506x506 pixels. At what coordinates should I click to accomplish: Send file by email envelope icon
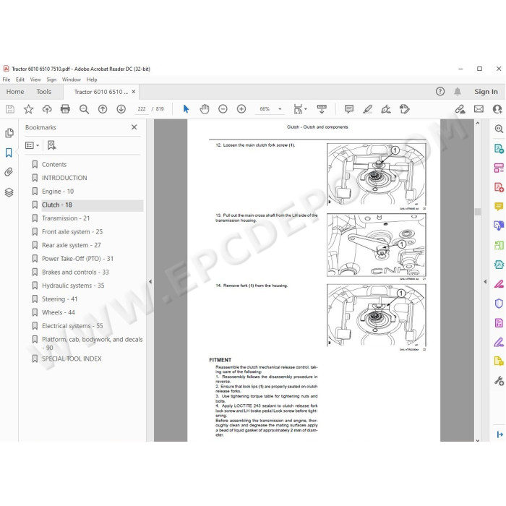point(479,109)
